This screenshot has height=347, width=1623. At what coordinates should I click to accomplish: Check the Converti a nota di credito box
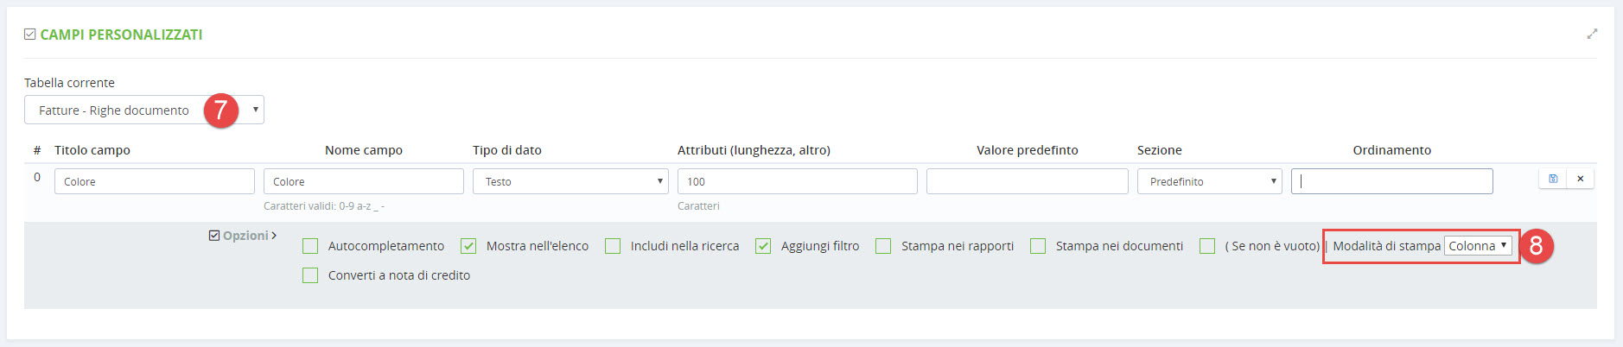pos(310,275)
